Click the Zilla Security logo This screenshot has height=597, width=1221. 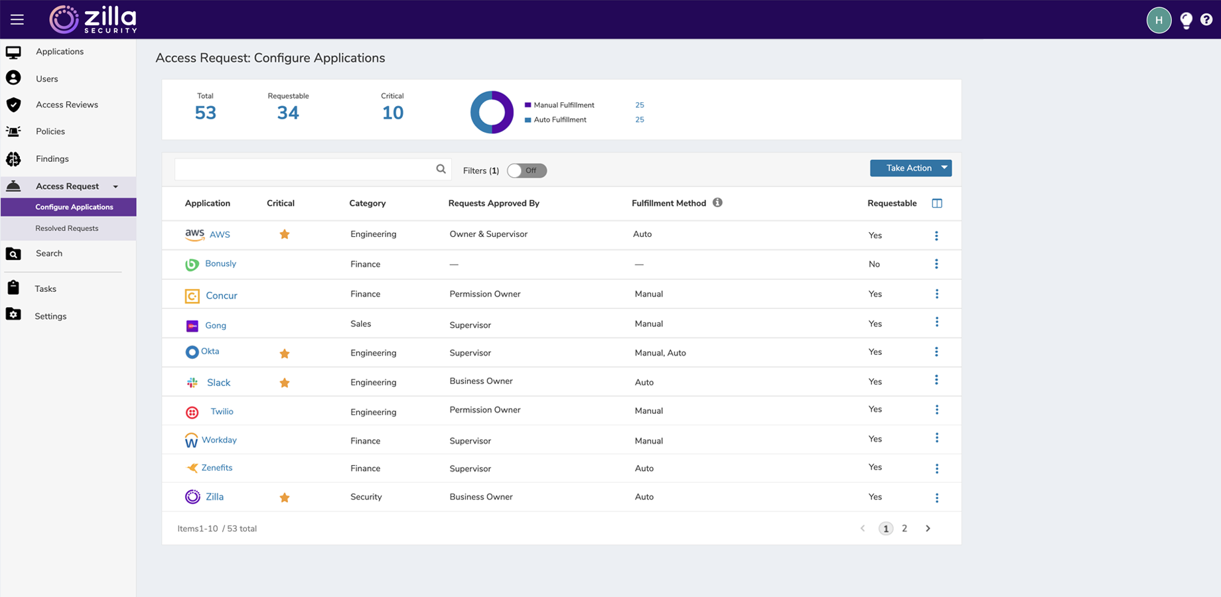[93, 19]
